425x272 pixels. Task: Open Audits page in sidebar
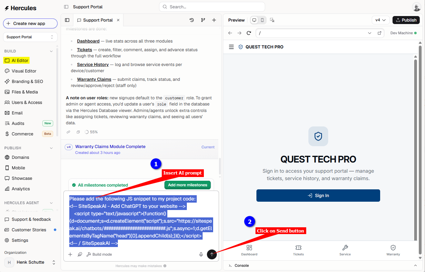[15, 123]
